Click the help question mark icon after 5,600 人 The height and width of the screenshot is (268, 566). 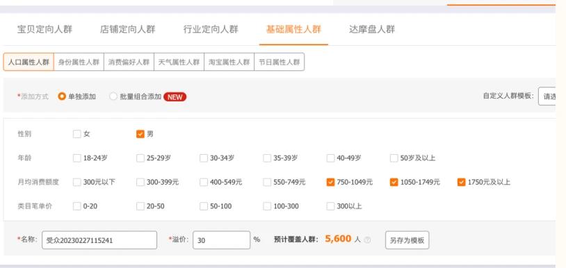367,240
